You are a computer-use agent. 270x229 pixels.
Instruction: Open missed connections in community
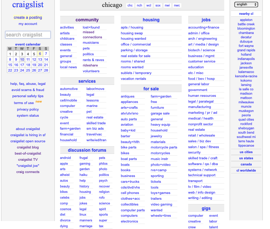point(92,35)
